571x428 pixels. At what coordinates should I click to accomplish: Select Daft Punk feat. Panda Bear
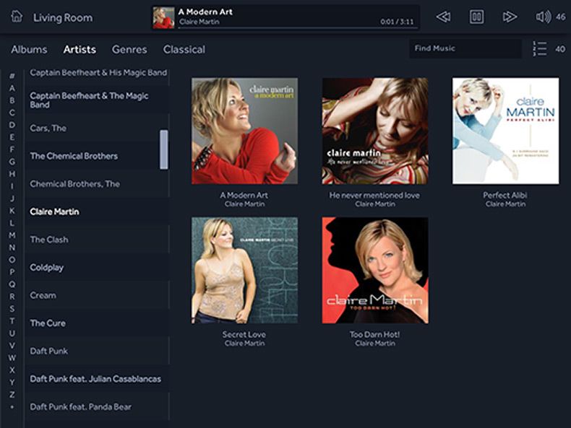(97, 406)
